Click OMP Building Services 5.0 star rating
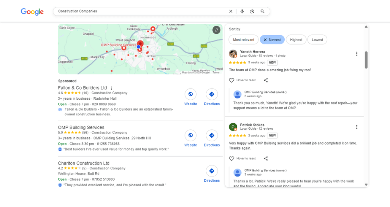The width and height of the screenshot is (390, 207). coord(73,133)
